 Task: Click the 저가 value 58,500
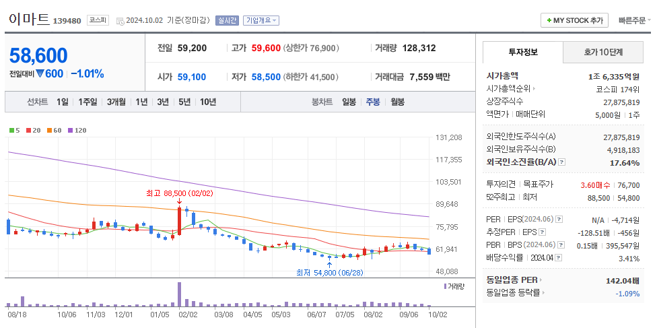tap(266, 77)
